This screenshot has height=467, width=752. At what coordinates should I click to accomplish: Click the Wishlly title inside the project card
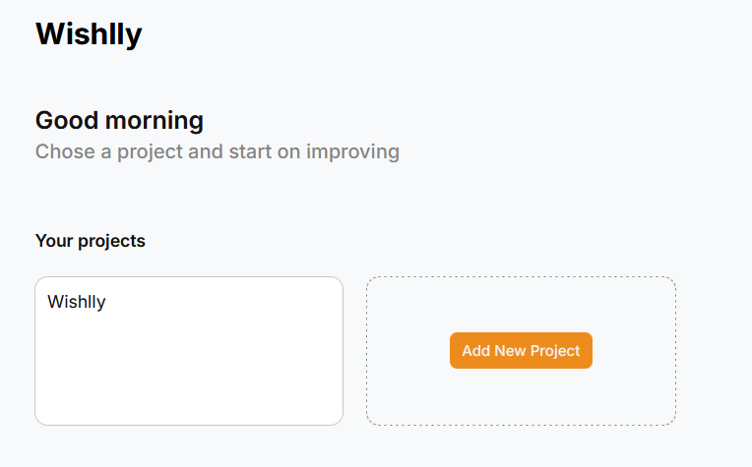77,302
